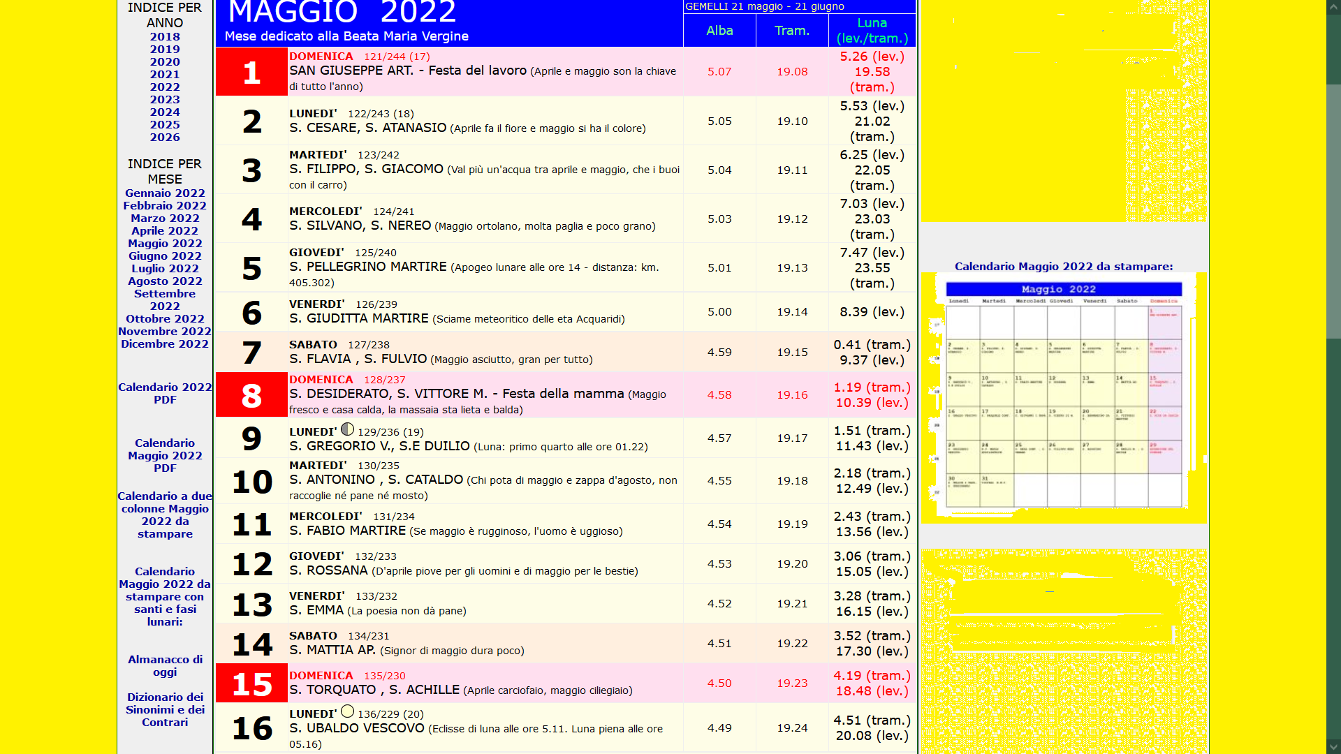Go to the 2026 year calendar
Image resolution: width=1341 pixels, height=754 pixels.
(x=165, y=138)
